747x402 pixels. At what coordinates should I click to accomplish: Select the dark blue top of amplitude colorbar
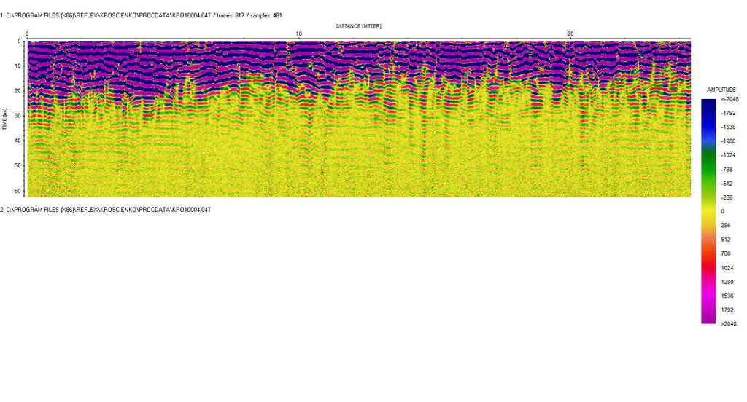(708, 106)
